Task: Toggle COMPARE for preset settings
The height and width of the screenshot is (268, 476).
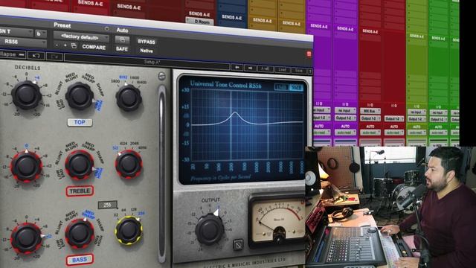Action: coord(94,47)
